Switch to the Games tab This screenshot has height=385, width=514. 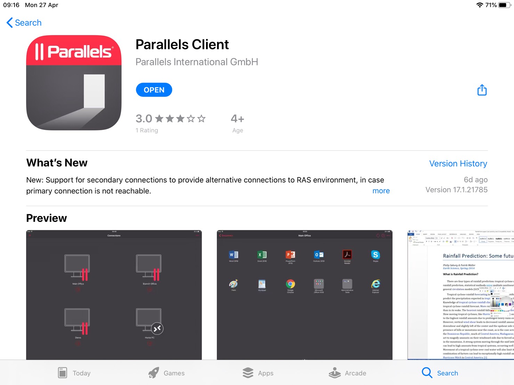[166, 373]
